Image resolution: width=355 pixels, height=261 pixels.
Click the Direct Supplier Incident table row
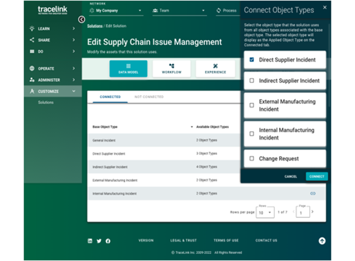[x=164, y=153]
